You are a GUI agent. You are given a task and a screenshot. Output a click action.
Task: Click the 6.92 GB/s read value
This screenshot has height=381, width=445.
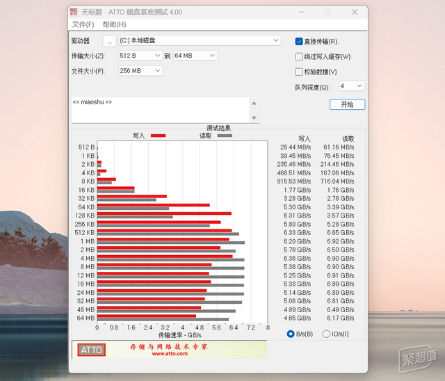click(341, 241)
